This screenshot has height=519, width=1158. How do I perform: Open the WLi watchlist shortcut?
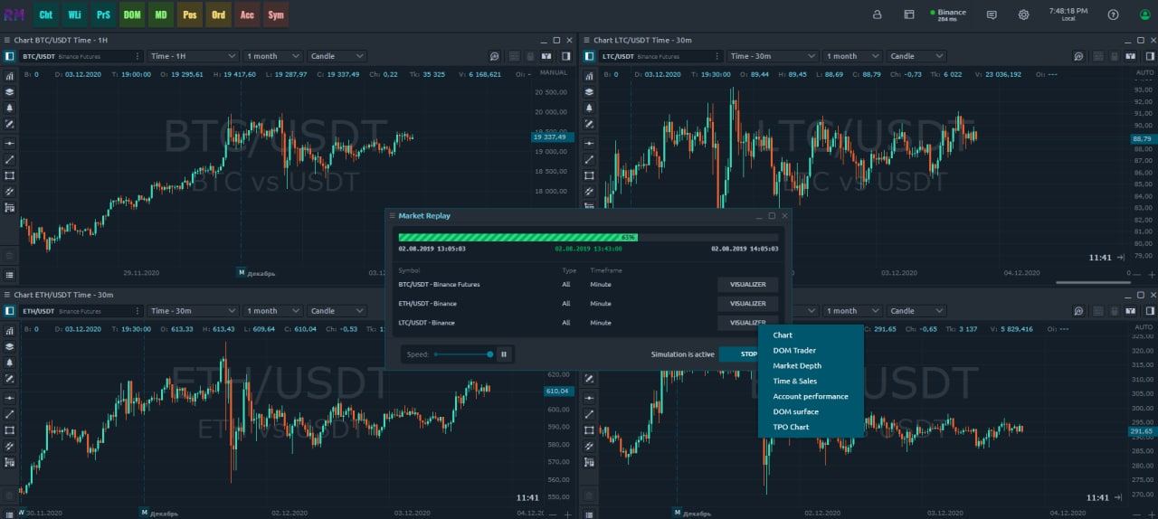tap(74, 14)
